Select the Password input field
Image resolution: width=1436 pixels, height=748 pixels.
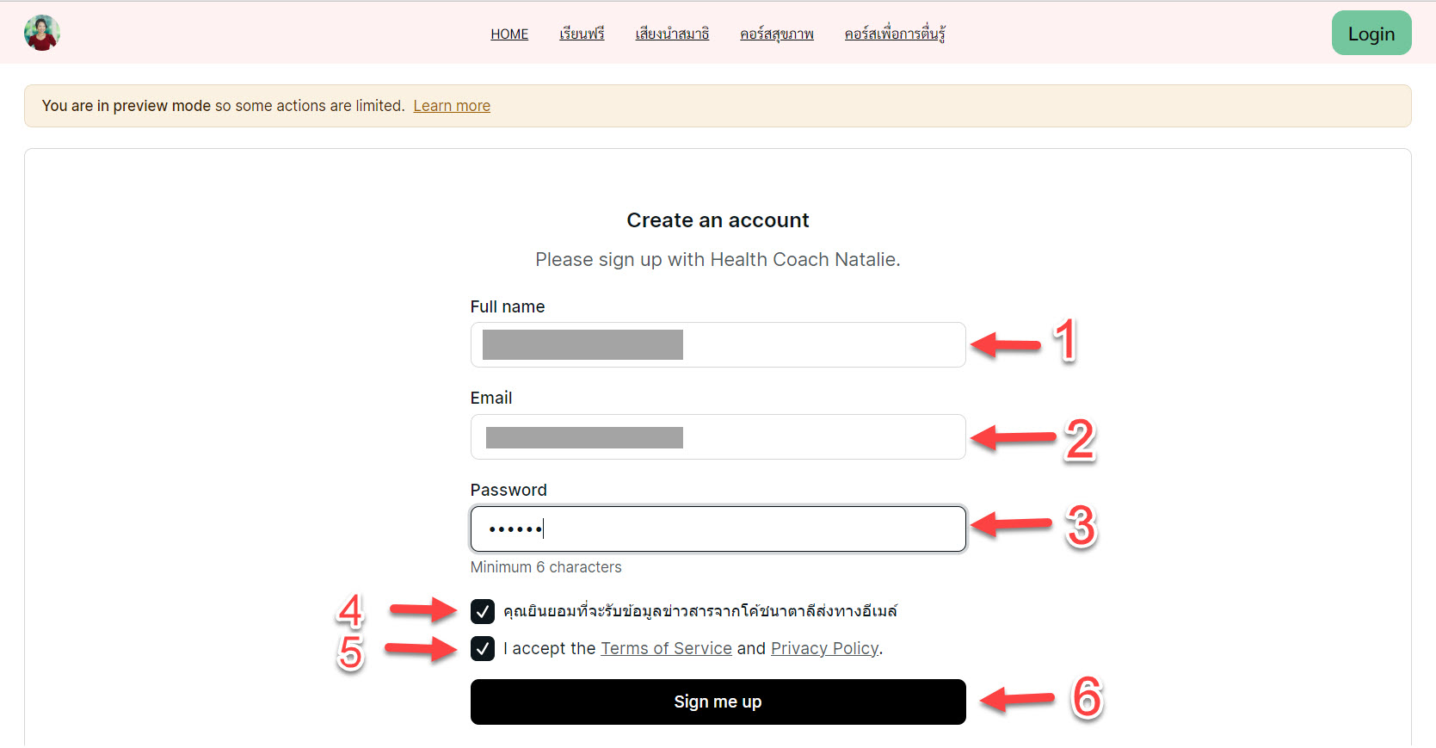click(x=718, y=529)
